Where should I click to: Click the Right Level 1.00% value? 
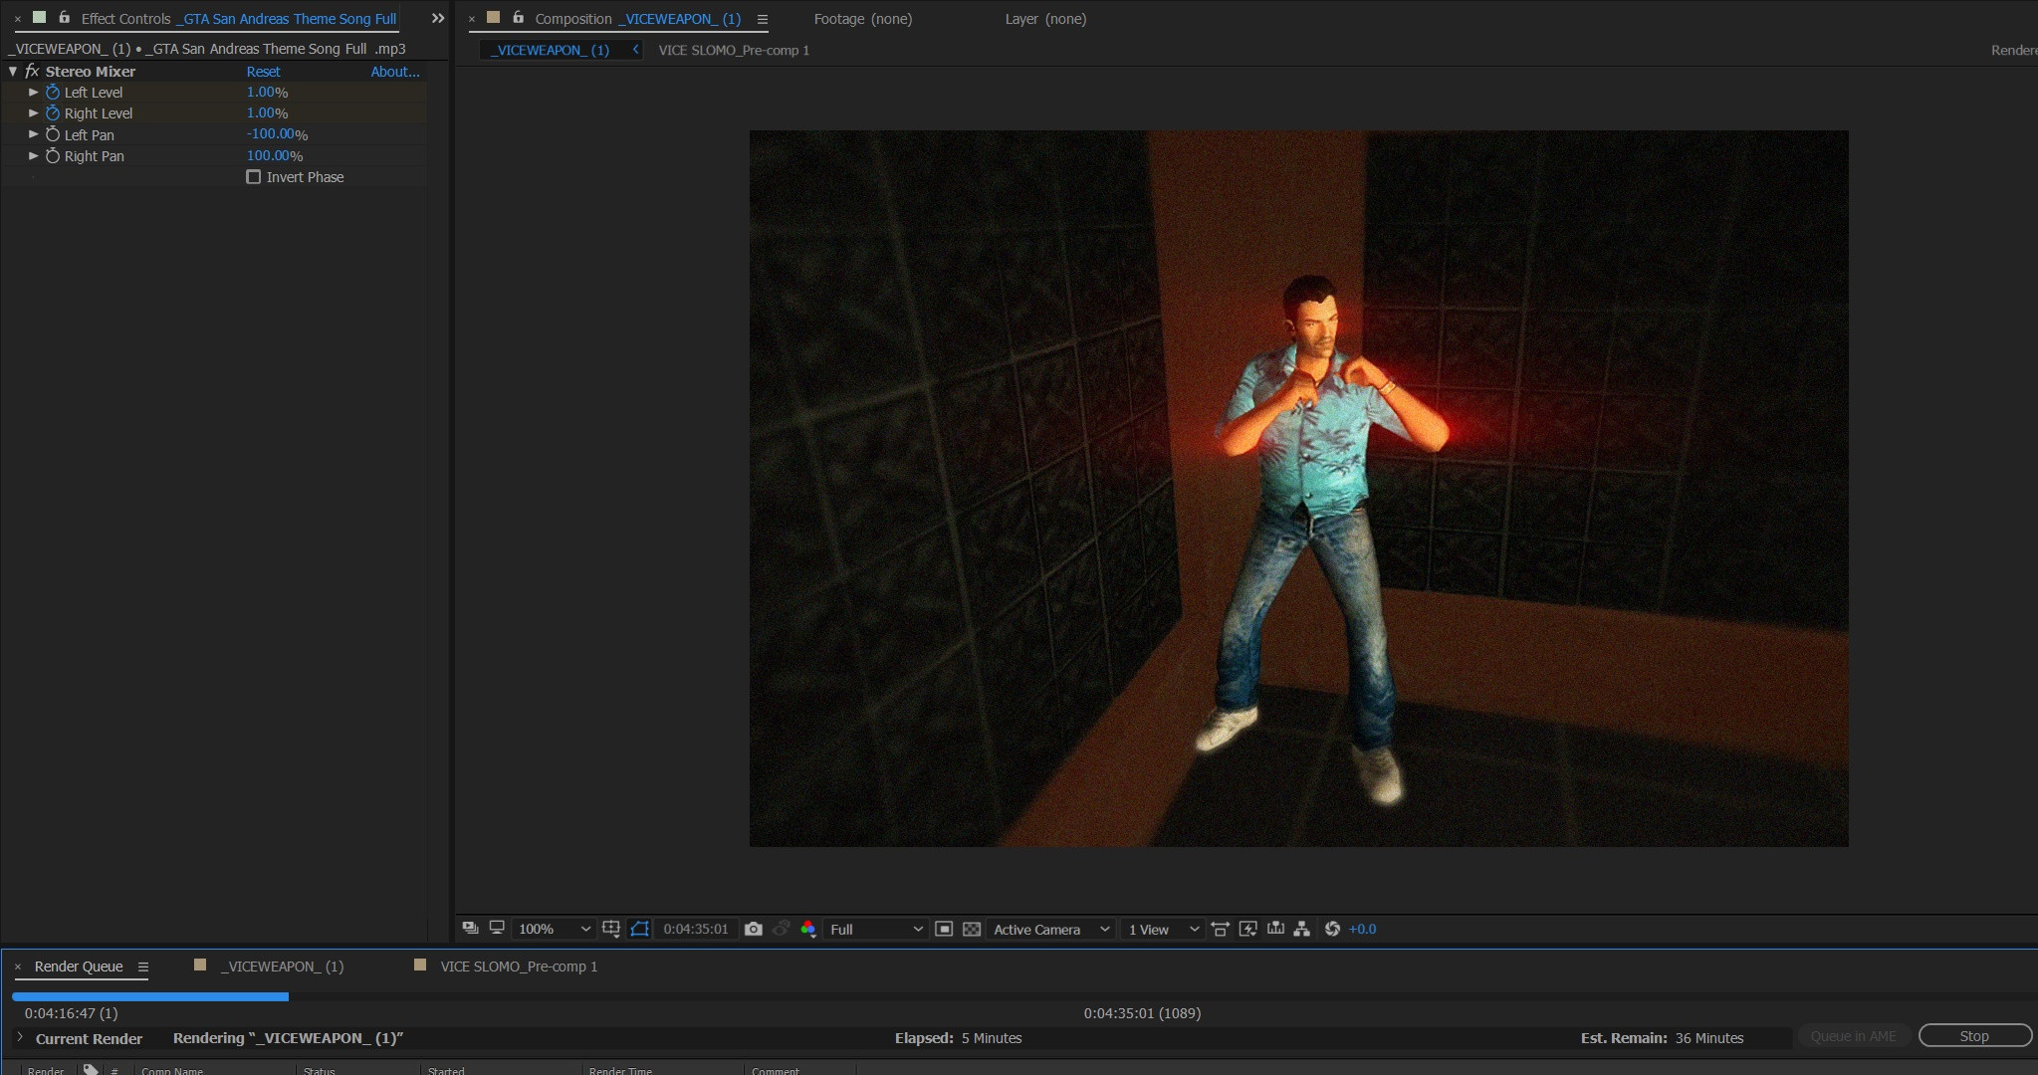pyautogui.click(x=267, y=113)
